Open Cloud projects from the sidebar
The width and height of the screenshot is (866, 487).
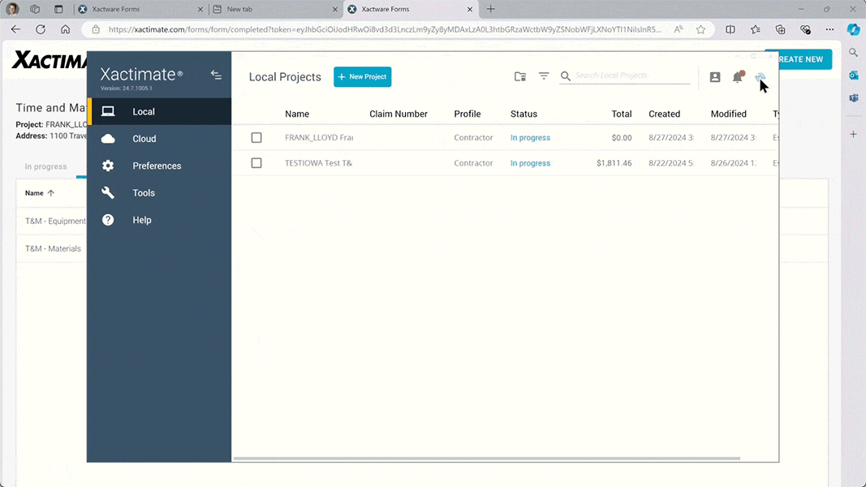[144, 138]
